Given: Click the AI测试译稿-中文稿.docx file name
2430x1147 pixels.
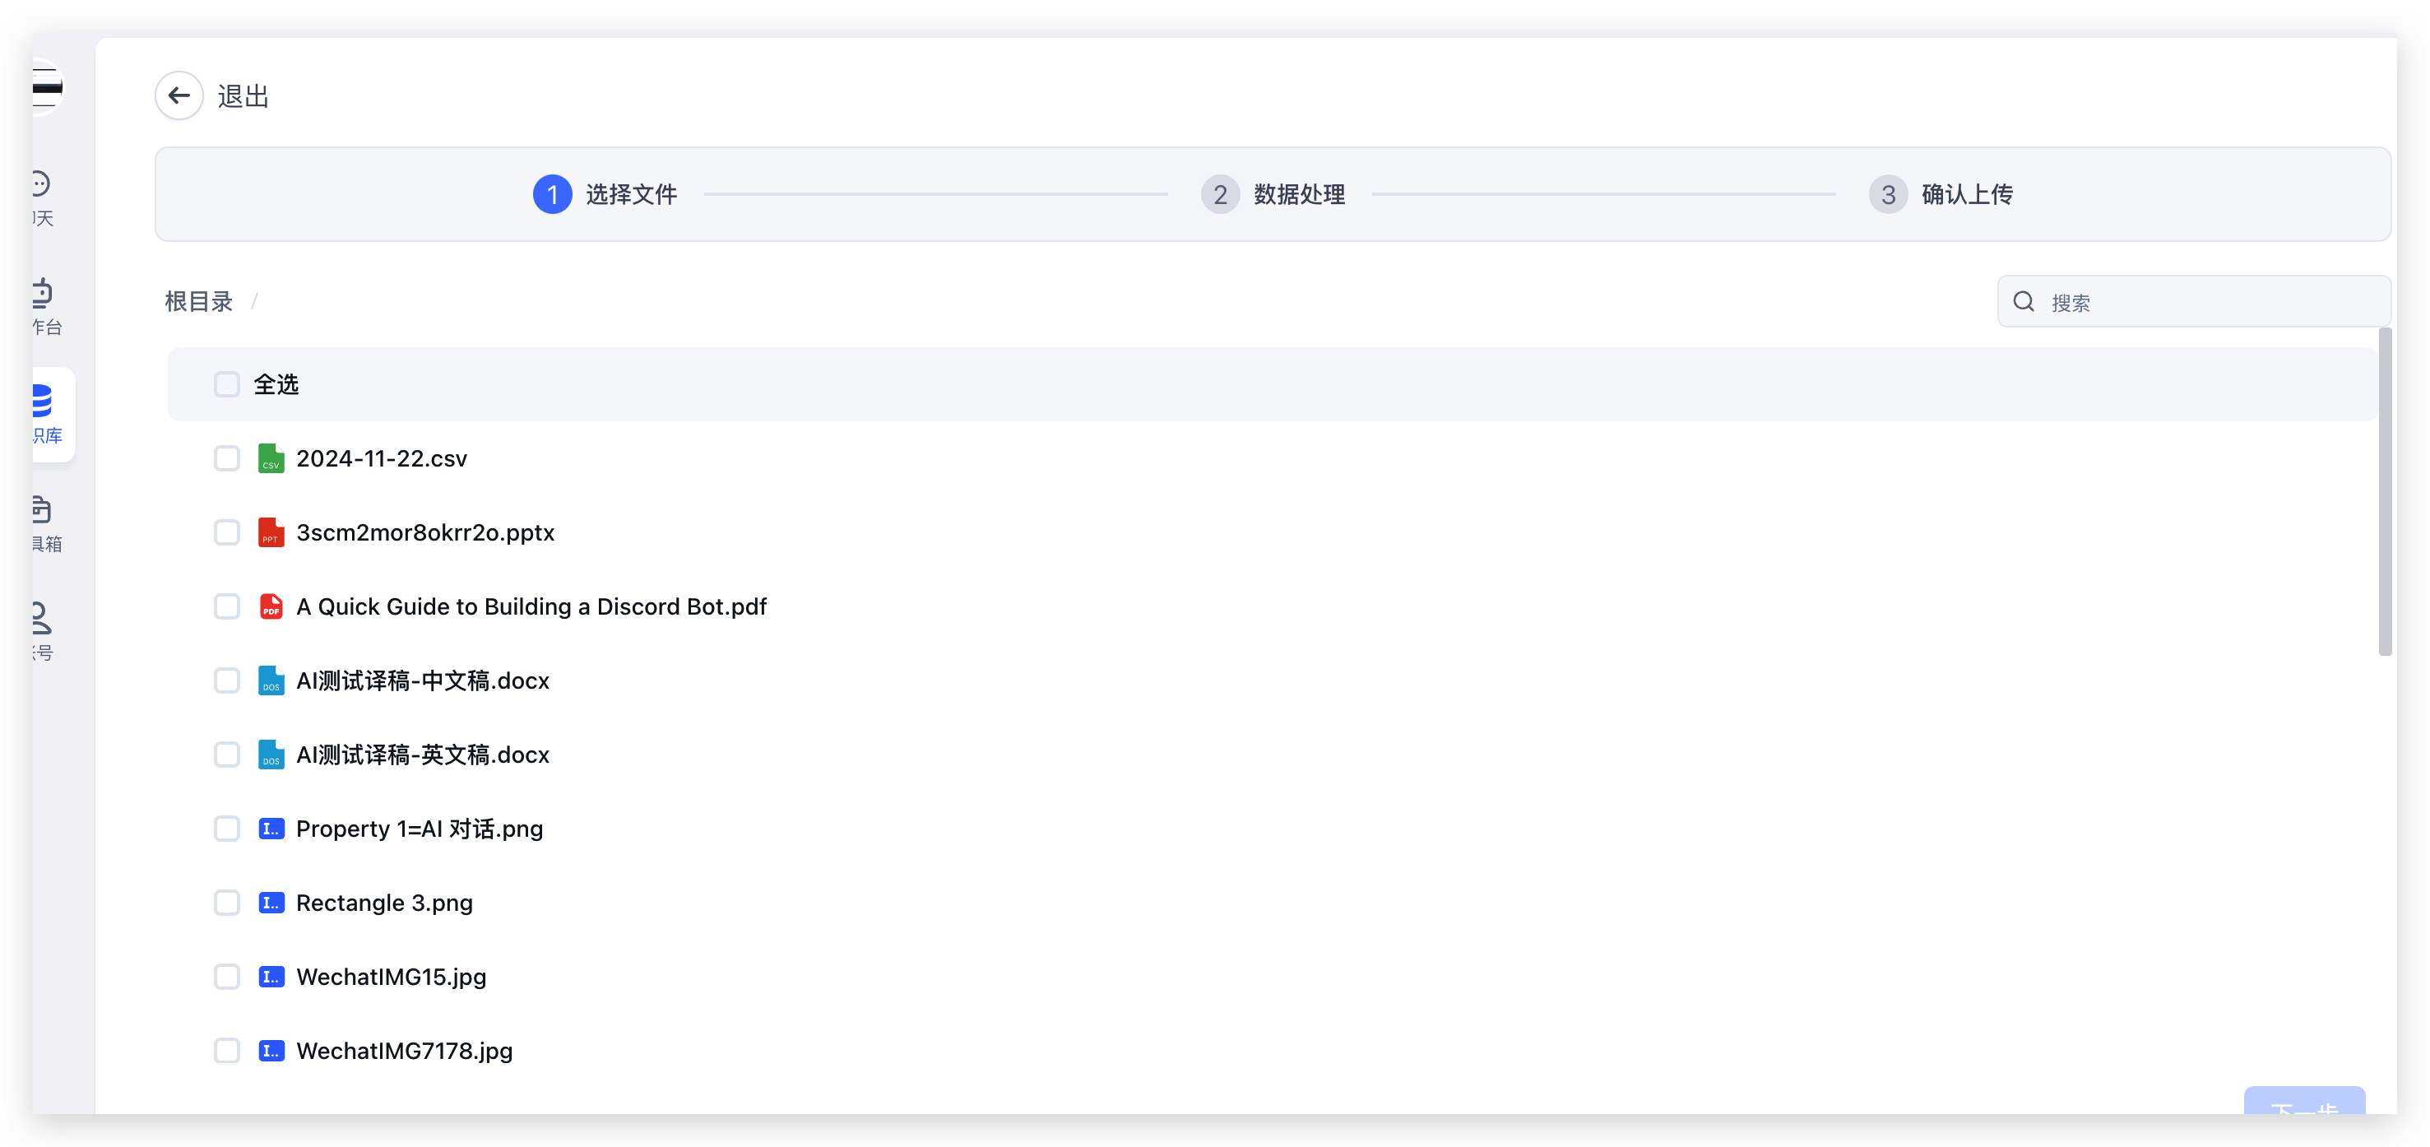Looking at the screenshot, I should coord(423,681).
